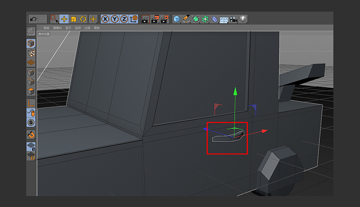
Task: Enable Axis mode L-shaped icon
Action: [31, 103]
